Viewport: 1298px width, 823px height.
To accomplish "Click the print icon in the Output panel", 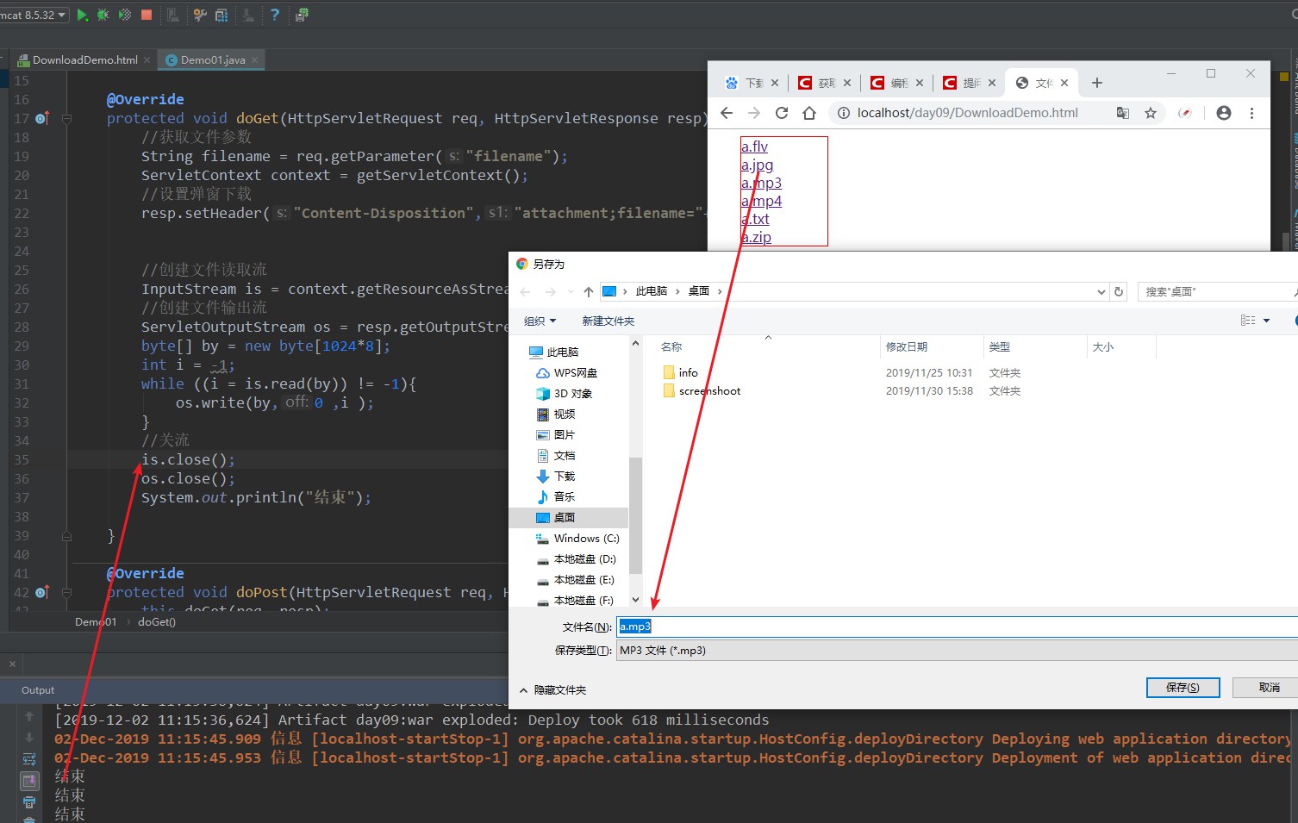I will click(x=29, y=802).
